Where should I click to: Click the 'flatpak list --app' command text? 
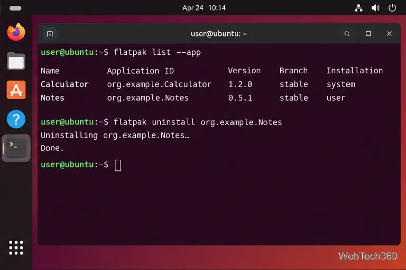157,52
